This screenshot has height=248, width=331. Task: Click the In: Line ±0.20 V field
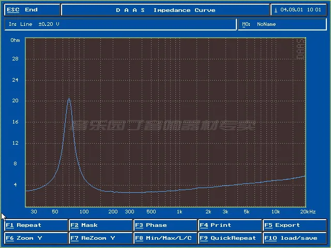[x=121, y=24]
